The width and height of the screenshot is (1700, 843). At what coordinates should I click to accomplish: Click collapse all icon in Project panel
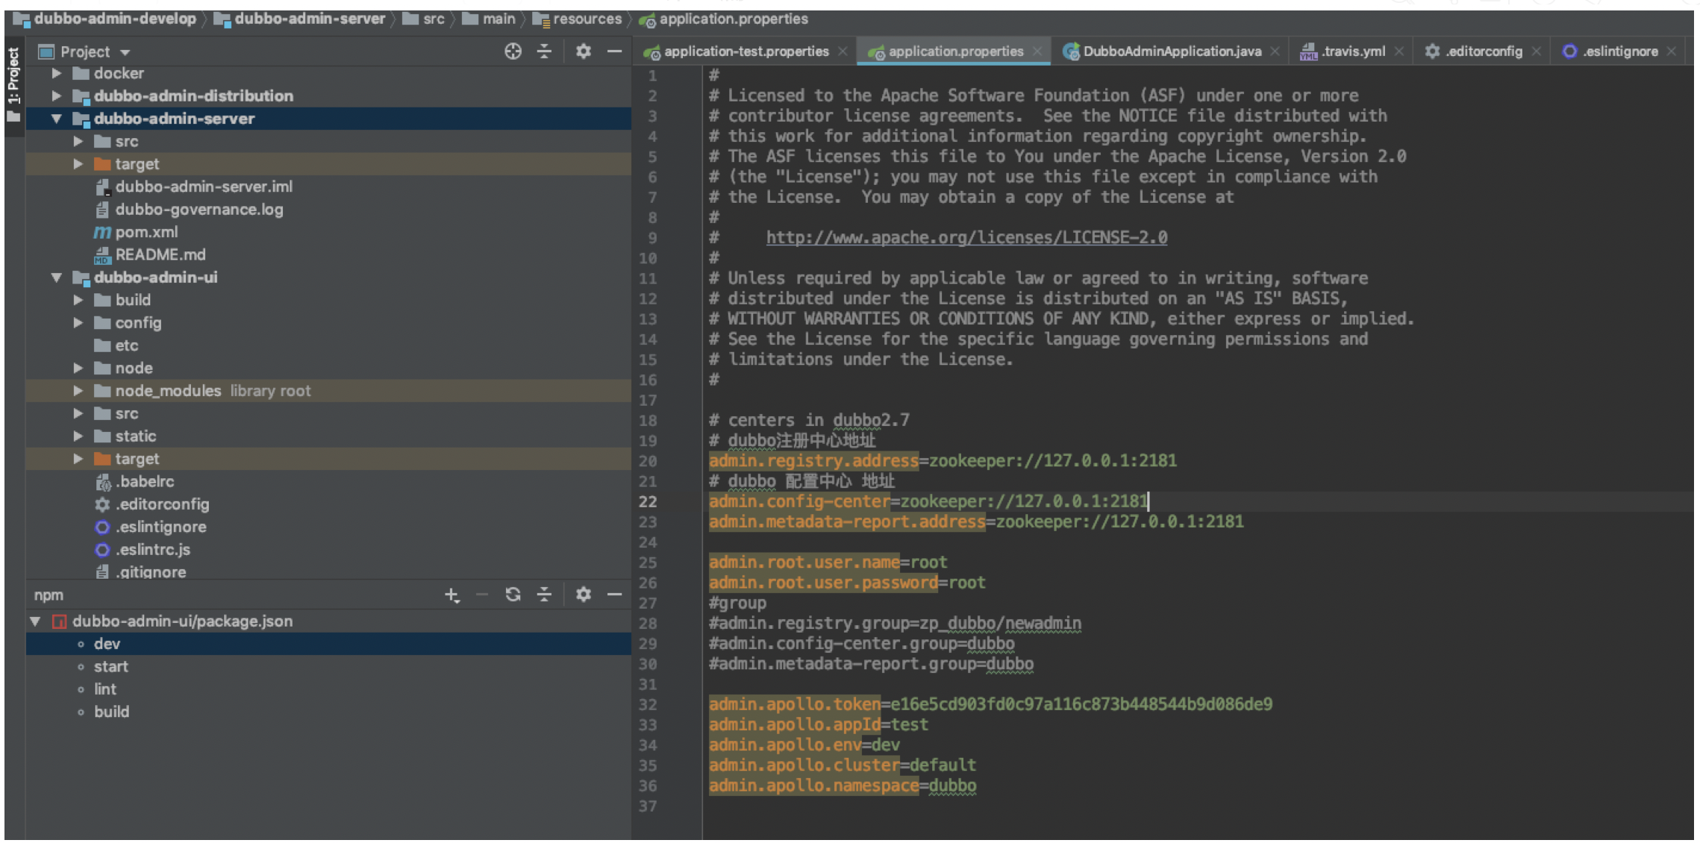click(x=545, y=51)
